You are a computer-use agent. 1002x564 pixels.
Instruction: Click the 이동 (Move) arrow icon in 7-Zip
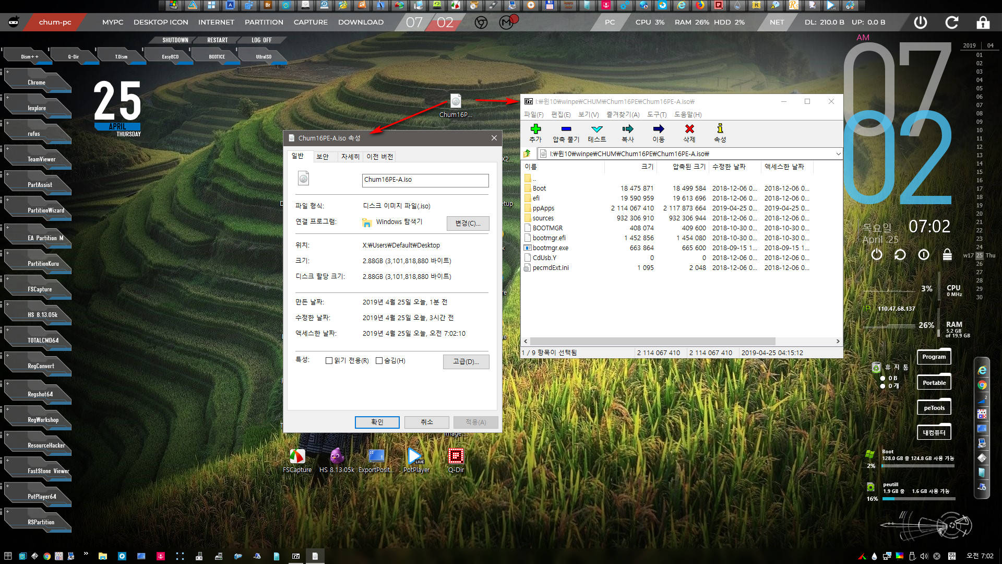(659, 129)
